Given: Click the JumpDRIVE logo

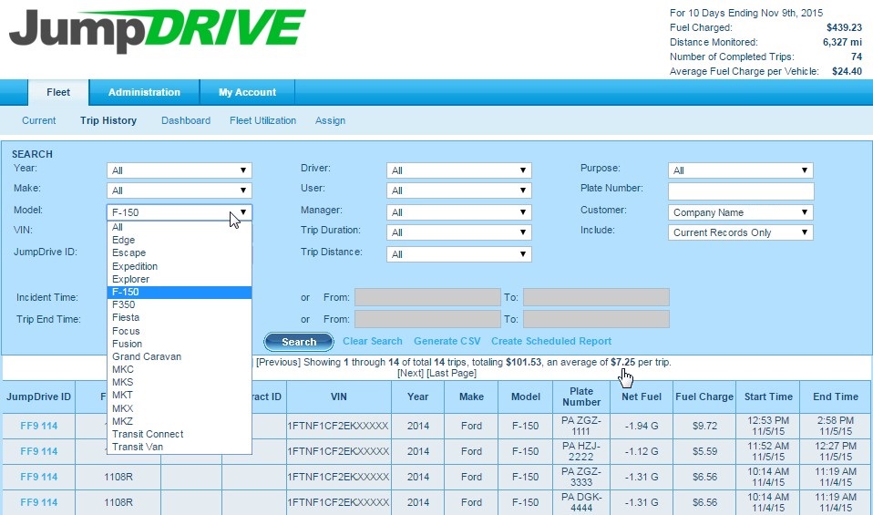Looking at the screenshot, I should [158, 30].
